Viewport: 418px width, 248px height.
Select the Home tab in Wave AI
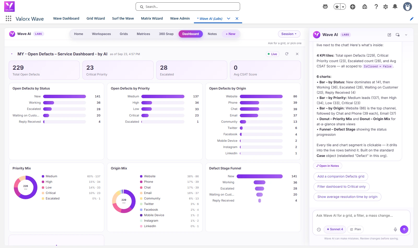tap(79, 34)
